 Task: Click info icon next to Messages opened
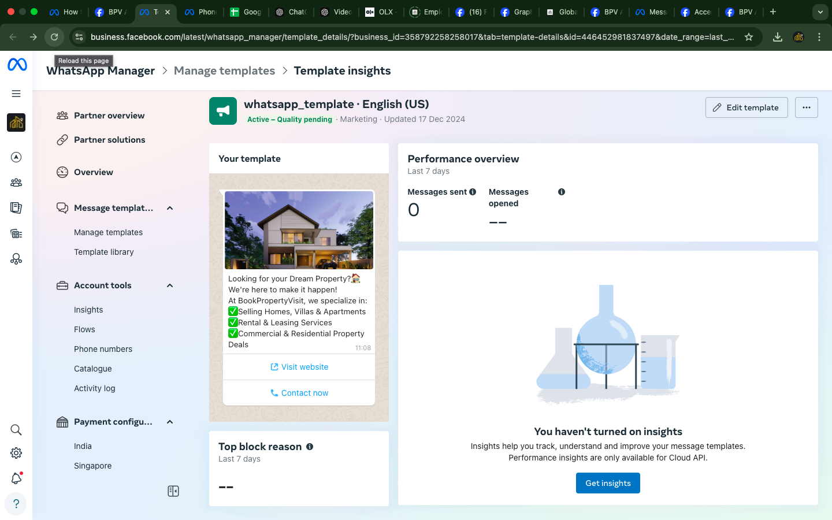(x=562, y=192)
